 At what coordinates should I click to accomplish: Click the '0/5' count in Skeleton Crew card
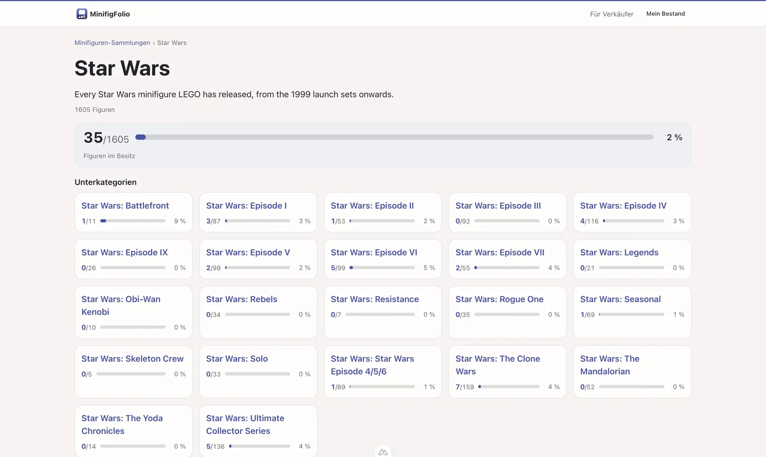[x=87, y=374]
